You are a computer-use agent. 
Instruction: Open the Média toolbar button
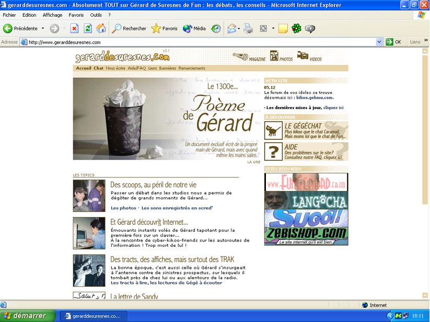[194, 29]
